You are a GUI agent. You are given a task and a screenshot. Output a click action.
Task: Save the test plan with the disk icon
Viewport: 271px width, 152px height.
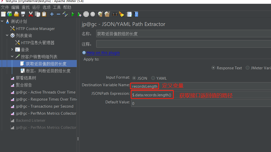point(23,14)
